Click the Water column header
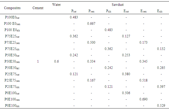The height and width of the screenshot is (110, 169). tap(56, 5)
